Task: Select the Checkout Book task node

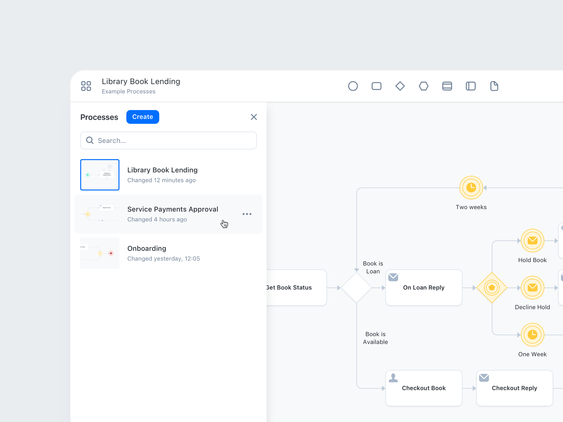Action: click(x=424, y=388)
